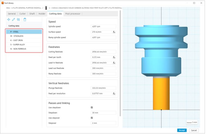Open the Holder tab
The image size is (206, 134).
click(42, 14)
